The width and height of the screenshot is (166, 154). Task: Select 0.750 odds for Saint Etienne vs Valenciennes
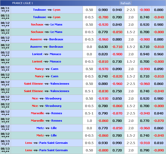(x=117, y=91)
